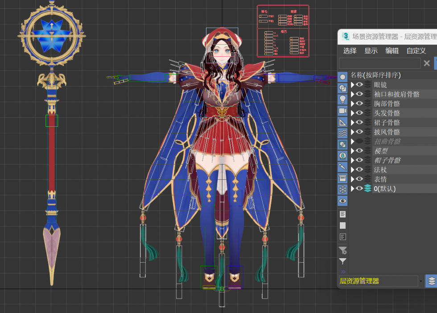Click the layer icon of the 表情 row

pos(367,179)
